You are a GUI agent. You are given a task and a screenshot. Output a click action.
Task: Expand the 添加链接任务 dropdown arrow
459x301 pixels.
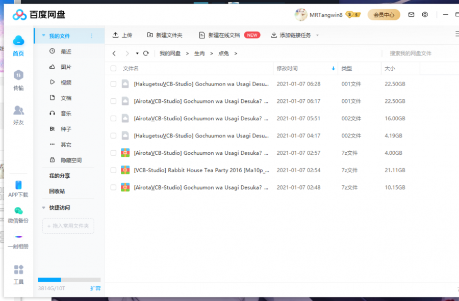317,35
